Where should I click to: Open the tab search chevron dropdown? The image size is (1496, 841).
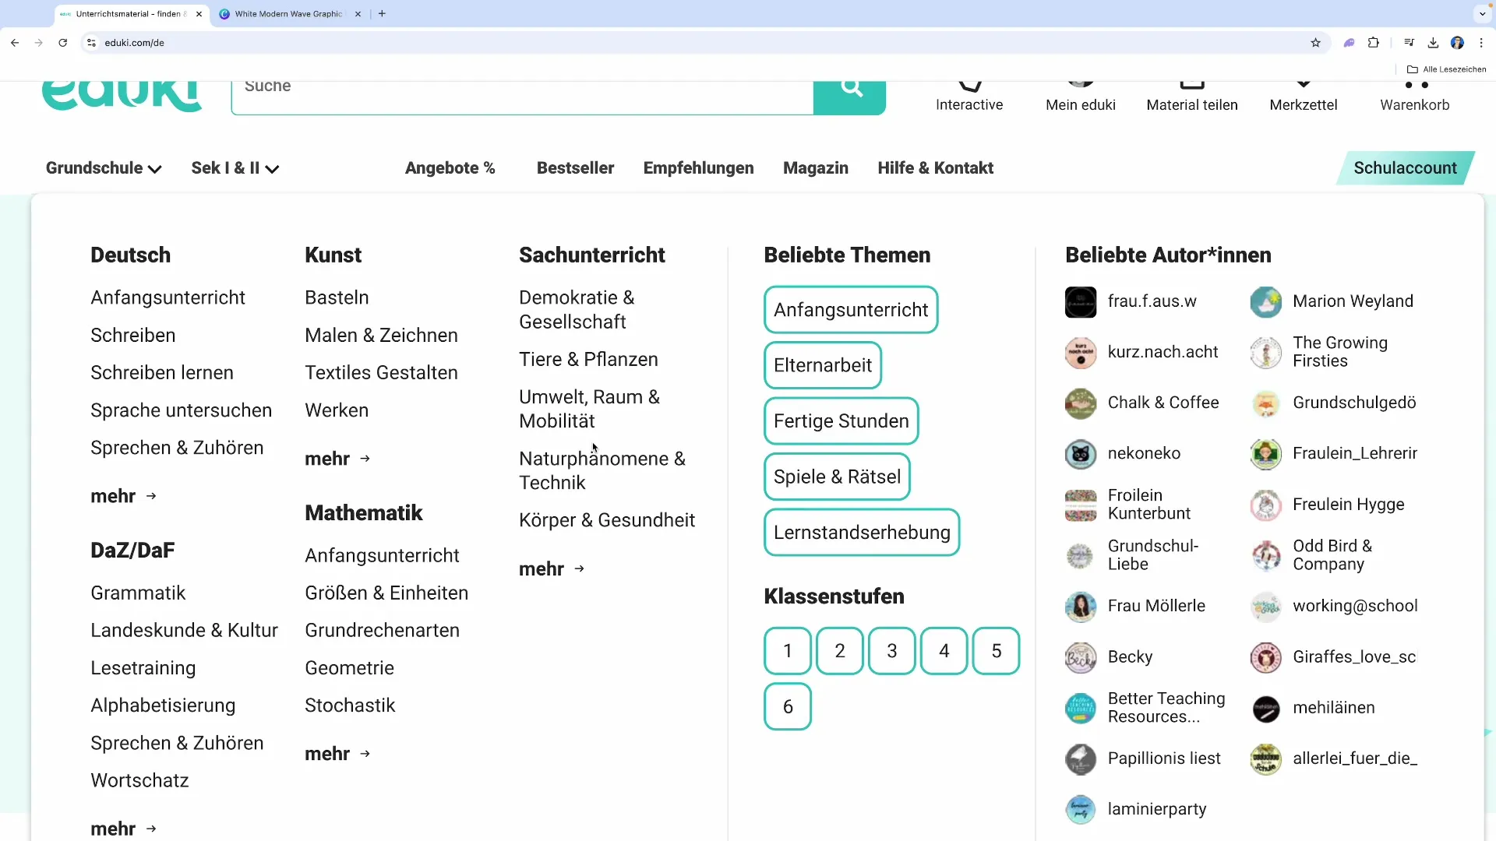pos(1482,13)
